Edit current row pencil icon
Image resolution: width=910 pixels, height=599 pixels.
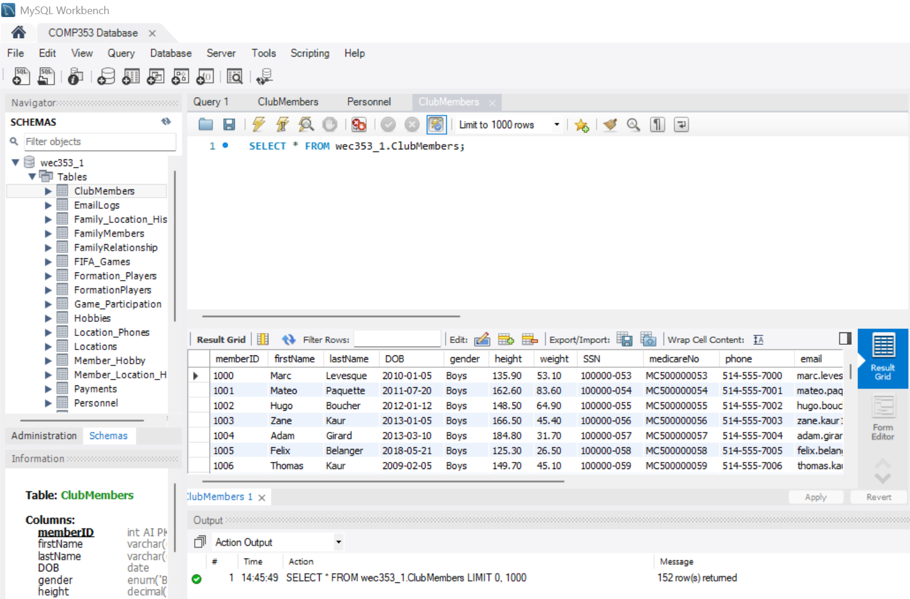pos(482,339)
